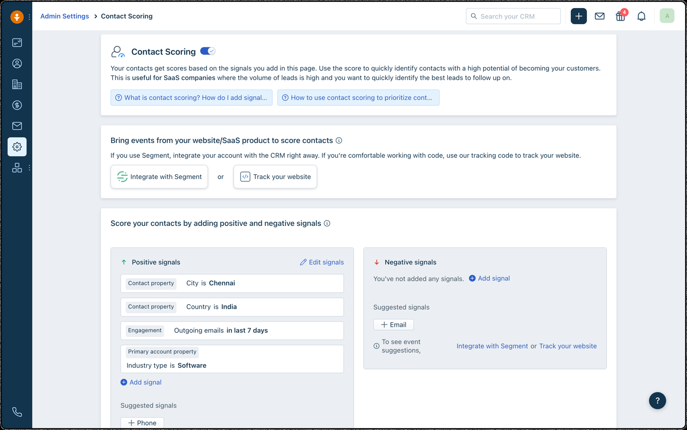Screen dimensions: 687x430
Task: Open the dashboard icon in sidebar
Action: 17,43
